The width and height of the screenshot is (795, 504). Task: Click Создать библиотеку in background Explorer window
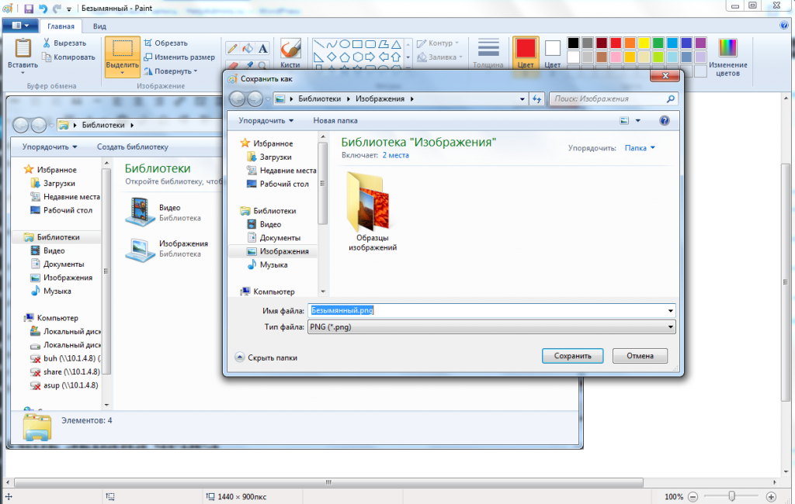(x=132, y=147)
